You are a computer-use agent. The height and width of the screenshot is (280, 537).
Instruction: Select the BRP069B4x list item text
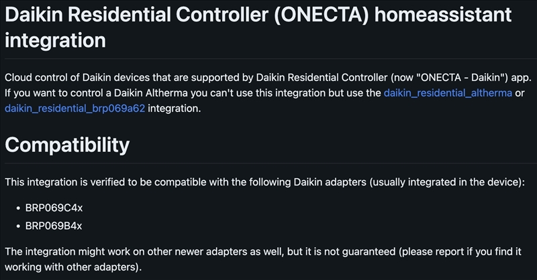[x=53, y=226]
